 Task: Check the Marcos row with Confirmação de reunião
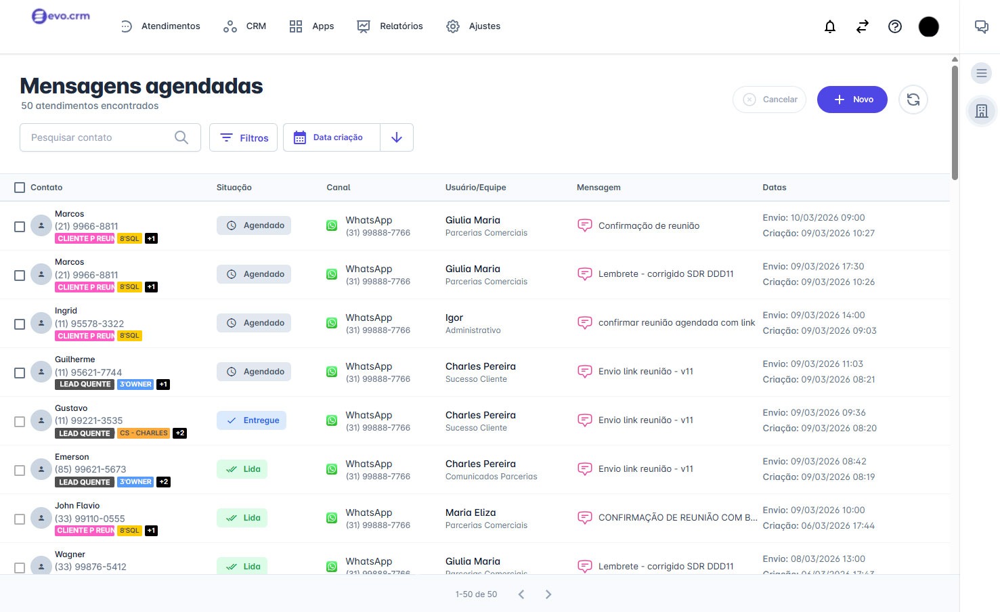20,227
